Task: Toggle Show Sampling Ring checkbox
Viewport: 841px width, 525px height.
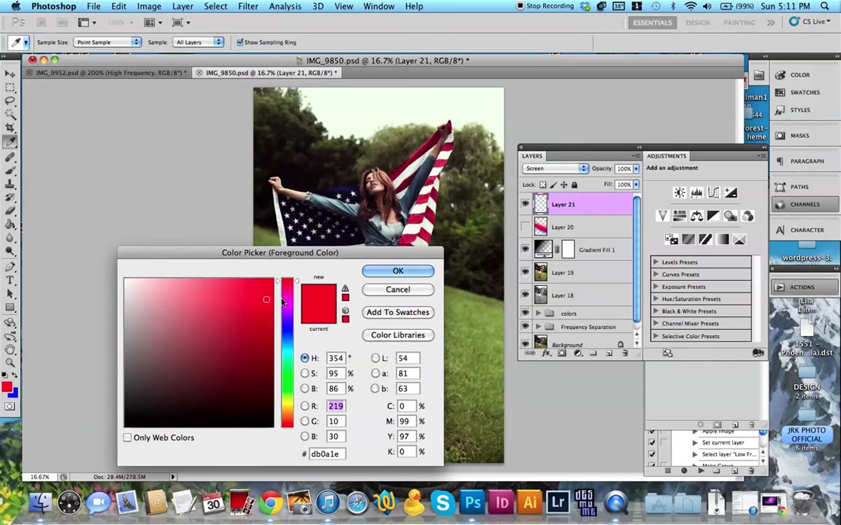Action: 240,42
